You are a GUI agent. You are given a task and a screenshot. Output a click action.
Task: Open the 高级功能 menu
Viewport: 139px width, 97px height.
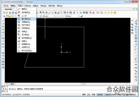tap(52, 6)
